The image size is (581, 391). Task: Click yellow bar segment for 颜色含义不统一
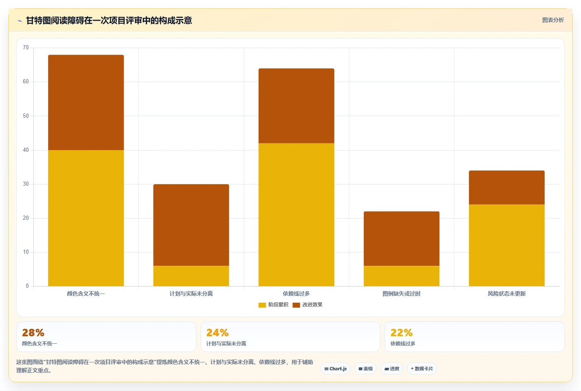pyautogui.click(x=86, y=218)
